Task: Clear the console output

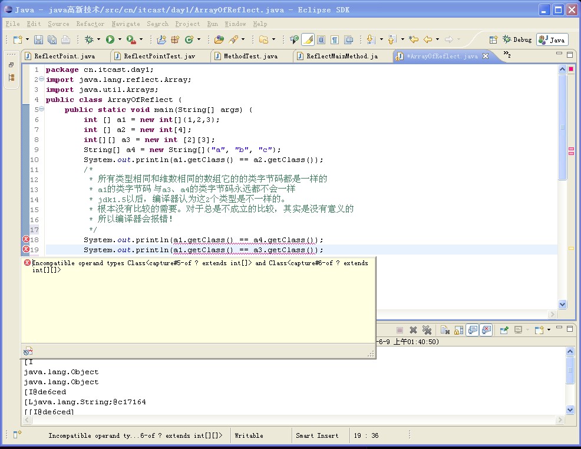Action: tap(445, 330)
